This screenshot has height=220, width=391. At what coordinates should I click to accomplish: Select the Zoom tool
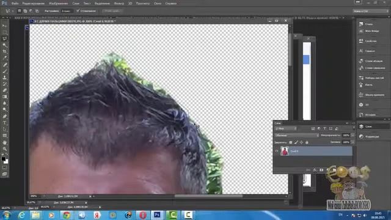(4, 149)
